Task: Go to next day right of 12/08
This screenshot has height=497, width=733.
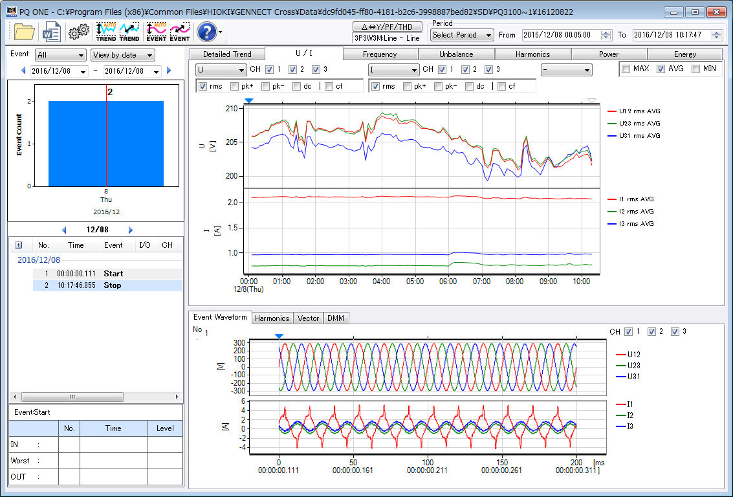Action: point(131,230)
